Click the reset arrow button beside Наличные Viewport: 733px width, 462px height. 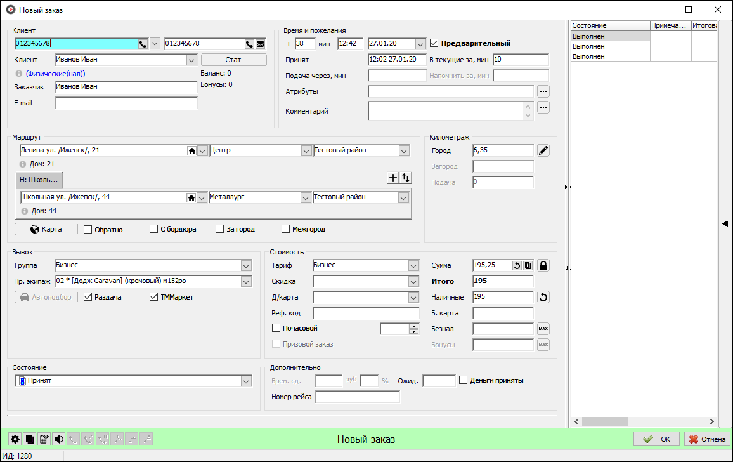coord(543,297)
